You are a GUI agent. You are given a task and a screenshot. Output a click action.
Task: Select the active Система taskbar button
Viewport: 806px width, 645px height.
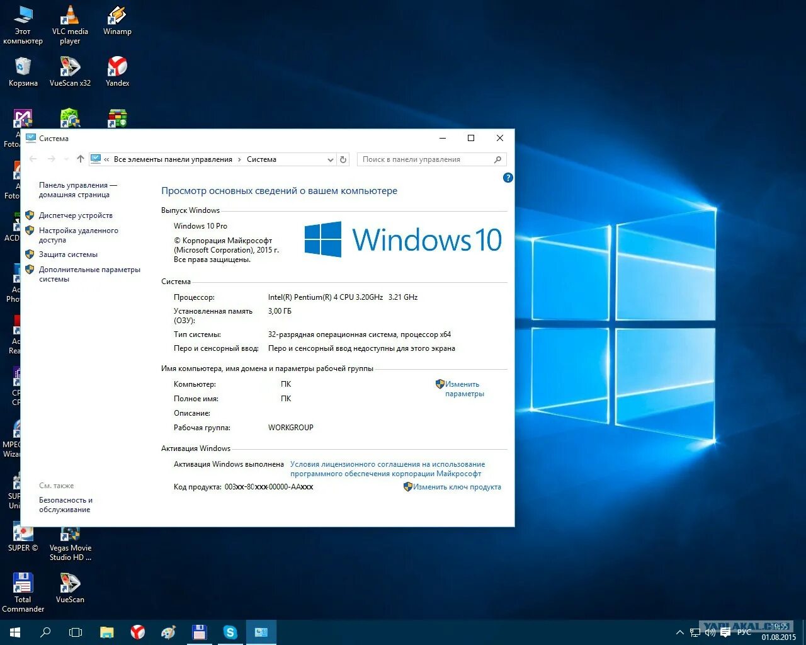pos(261,632)
